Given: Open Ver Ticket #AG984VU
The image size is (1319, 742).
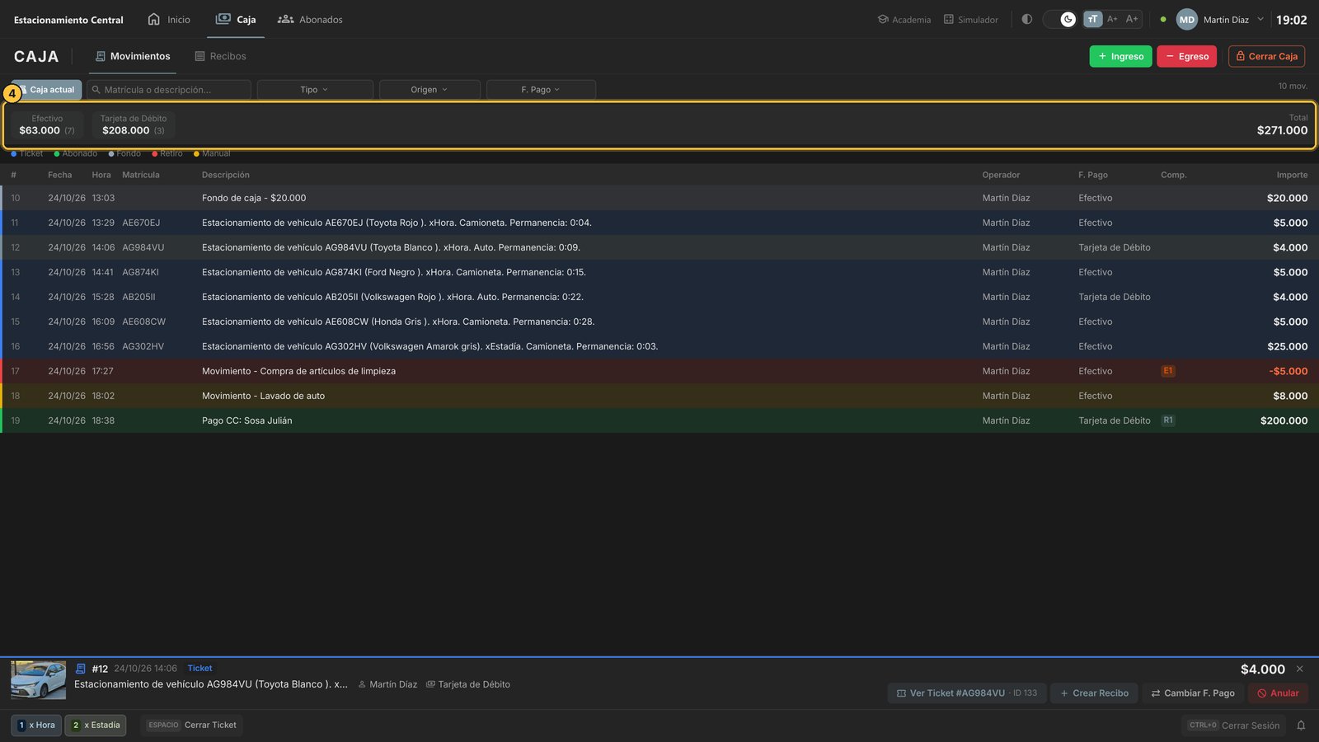Looking at the screenshot, I should coord(967,693).
